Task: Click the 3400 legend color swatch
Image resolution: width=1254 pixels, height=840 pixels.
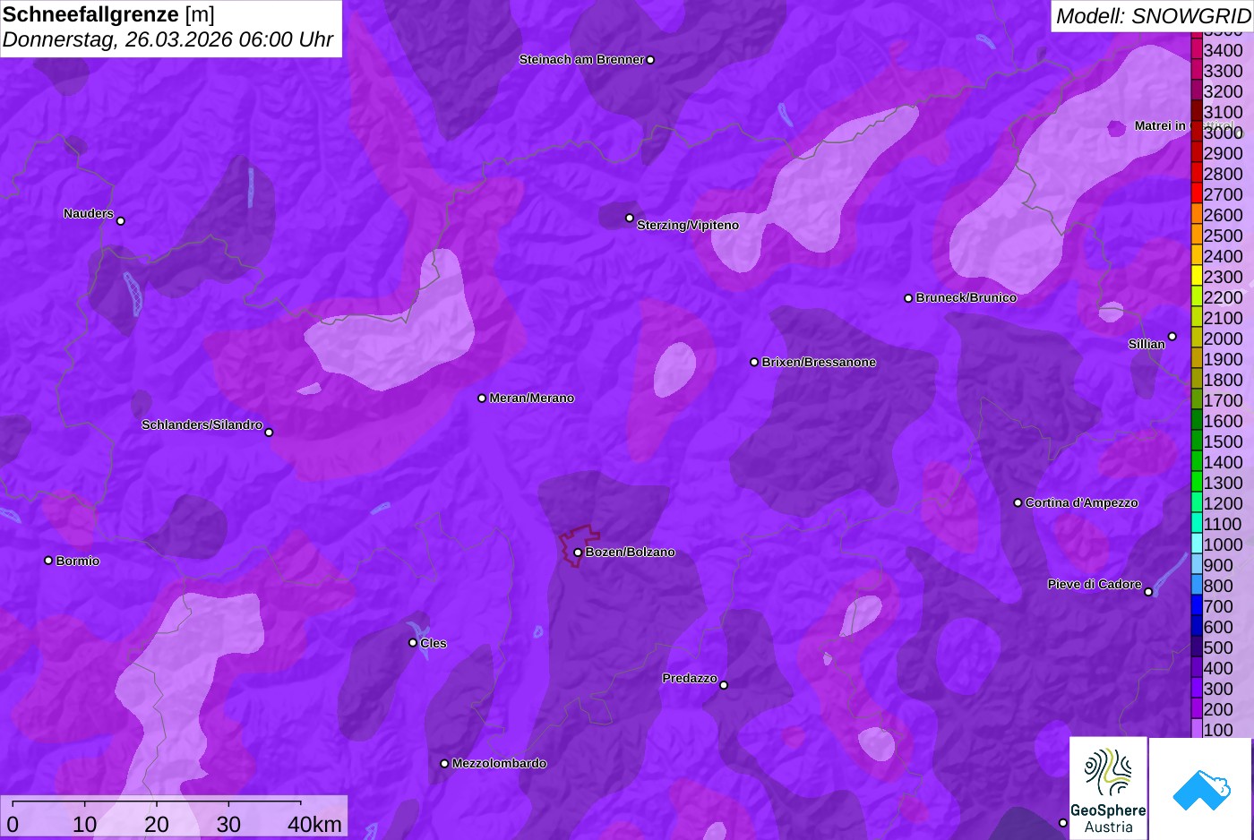Action: [x=1196, y=49]
